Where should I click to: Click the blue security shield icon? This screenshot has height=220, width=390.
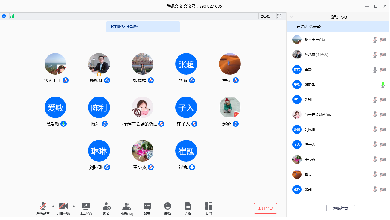point(4,16)
